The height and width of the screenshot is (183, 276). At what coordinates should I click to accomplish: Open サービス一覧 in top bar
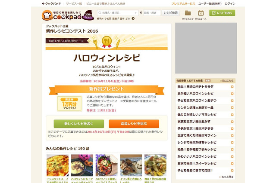click(x=74, y=3)
